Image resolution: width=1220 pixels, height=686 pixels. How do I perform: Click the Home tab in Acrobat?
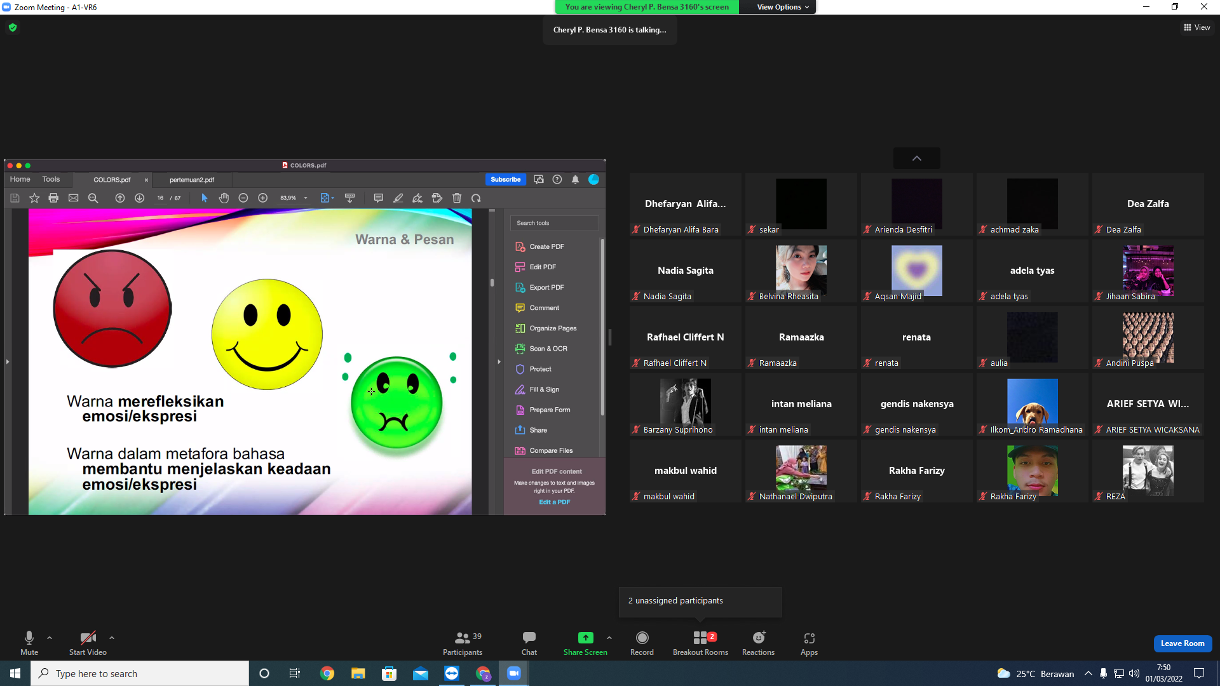click(x=20, y=179)
